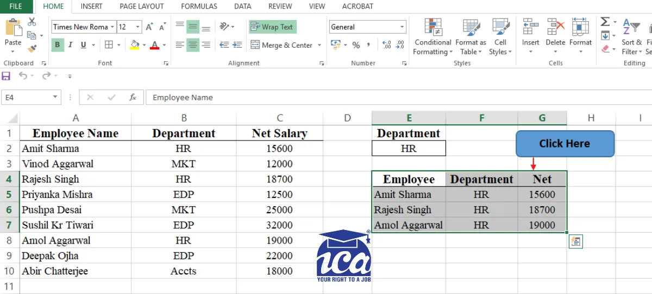Open the font name dropdown
652x294 pixels.
click(112, 27)
